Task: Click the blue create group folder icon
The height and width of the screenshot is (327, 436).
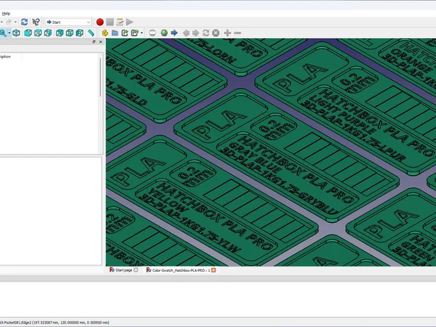Action: tap(115, 33)
